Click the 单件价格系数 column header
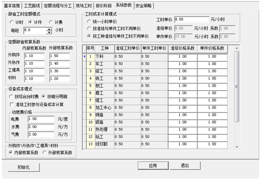 click(212, 49)
